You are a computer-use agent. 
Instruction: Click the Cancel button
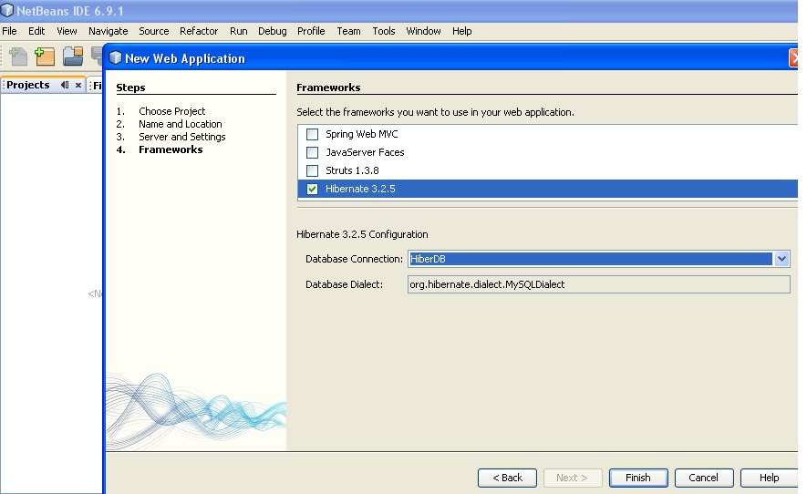pos(704,478)
